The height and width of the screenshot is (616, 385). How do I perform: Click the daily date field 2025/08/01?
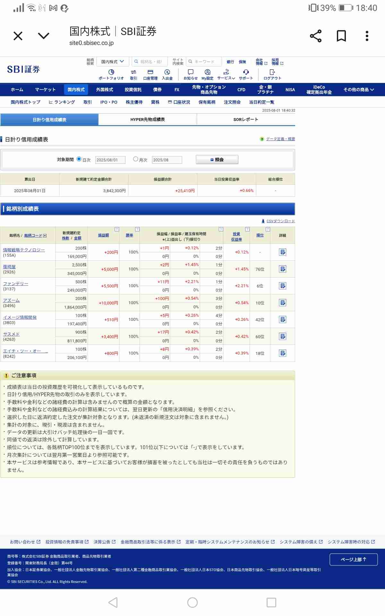pyautogui.click(x=110, y=160)
